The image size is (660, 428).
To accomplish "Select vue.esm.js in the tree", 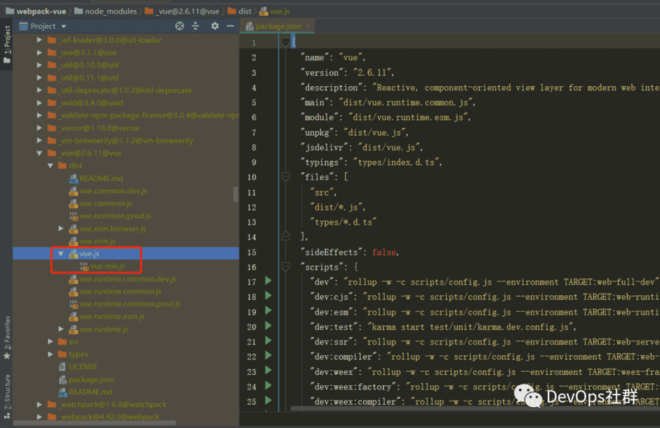I will tap(97, 242).
